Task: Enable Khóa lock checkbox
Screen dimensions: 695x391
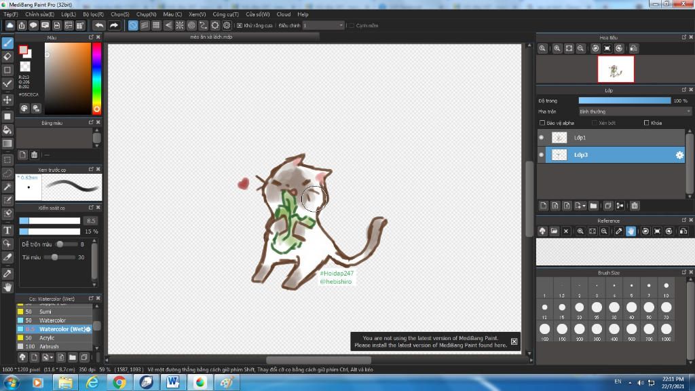Action: [646, 123]
